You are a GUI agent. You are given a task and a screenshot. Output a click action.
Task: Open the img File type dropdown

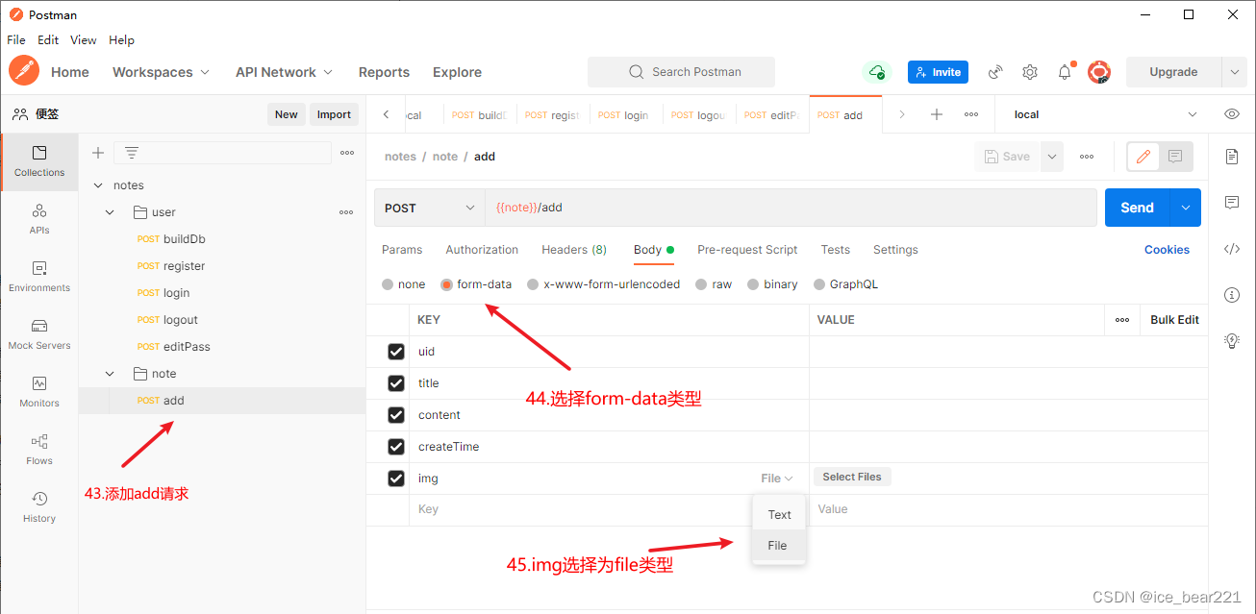click(x=777, y=479)
